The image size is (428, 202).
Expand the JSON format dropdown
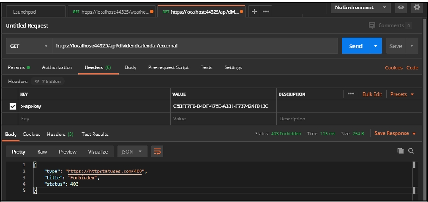click(x=132, y=151)
